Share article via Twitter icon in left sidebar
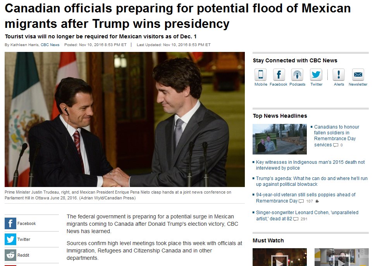 point(10,239)
